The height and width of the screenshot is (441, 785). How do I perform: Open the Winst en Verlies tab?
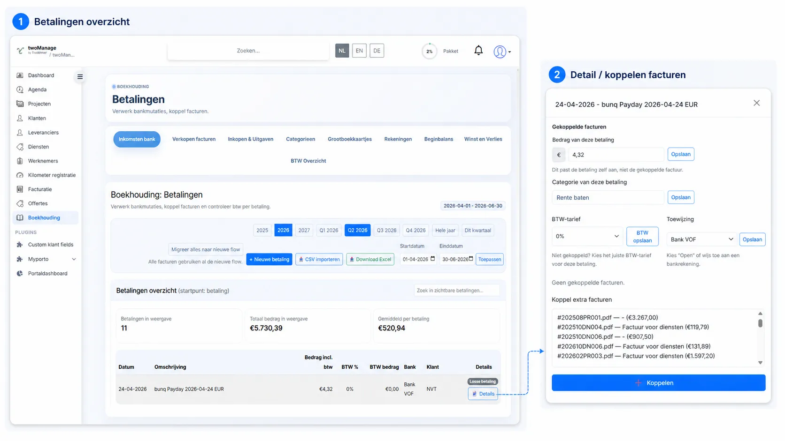tap(483, 139)
